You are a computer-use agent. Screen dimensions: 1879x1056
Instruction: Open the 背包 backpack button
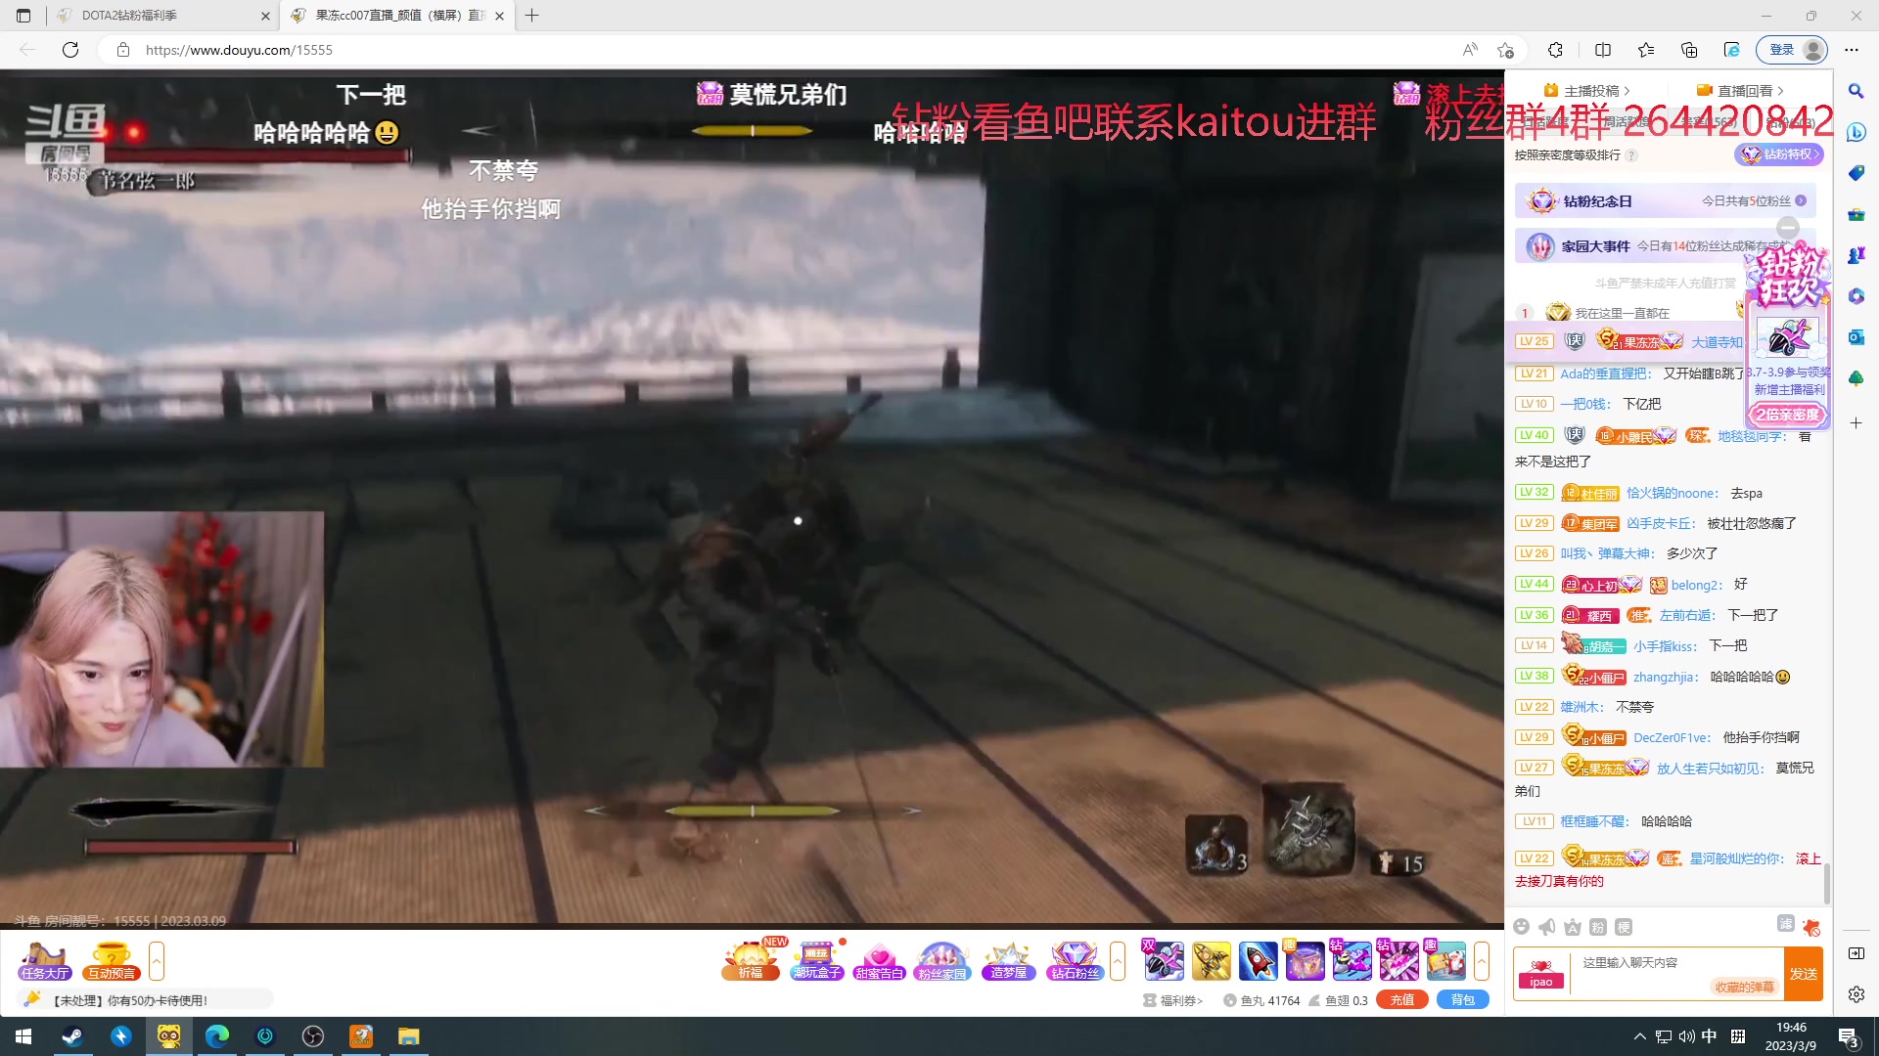[1462, 1000]
